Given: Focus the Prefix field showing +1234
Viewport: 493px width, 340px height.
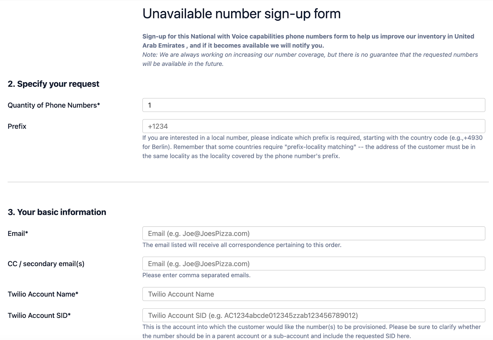Looking at the screenshot, I should point(314,126).
